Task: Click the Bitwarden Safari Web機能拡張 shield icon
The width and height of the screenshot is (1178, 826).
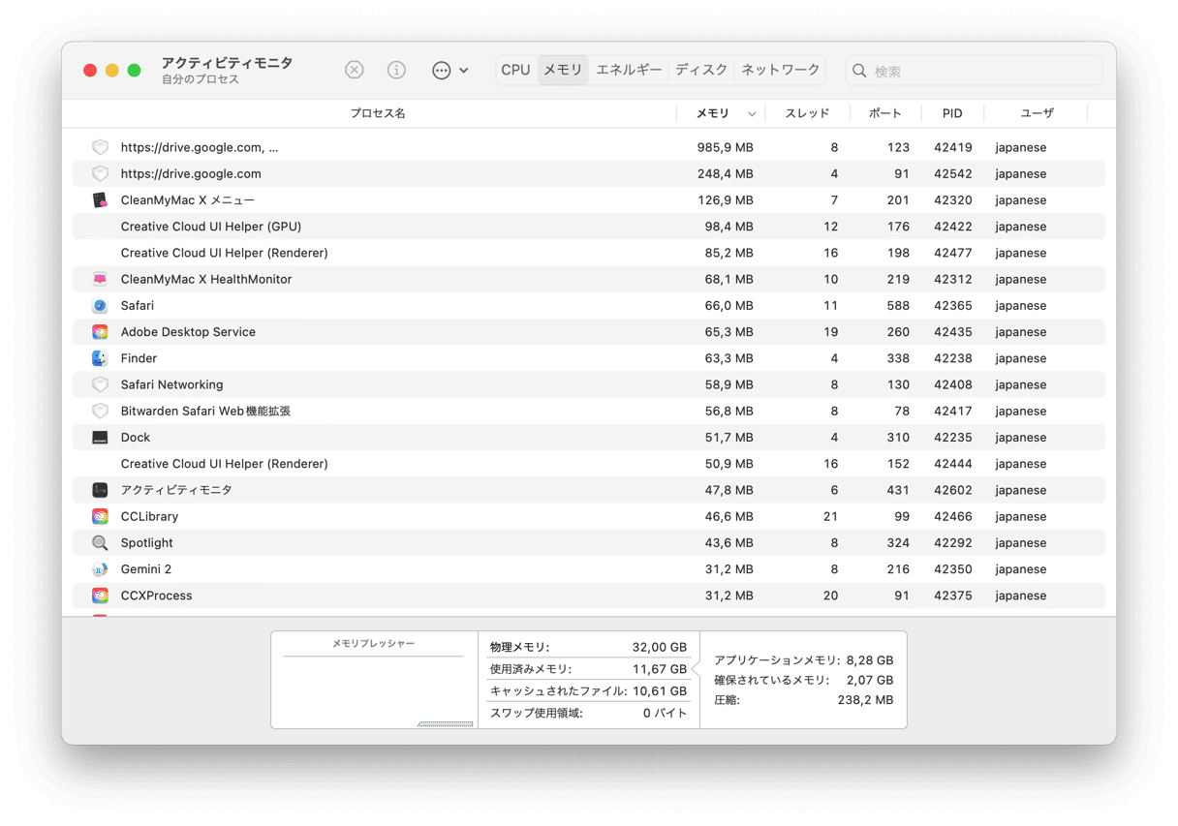Action: pos(100,411)
